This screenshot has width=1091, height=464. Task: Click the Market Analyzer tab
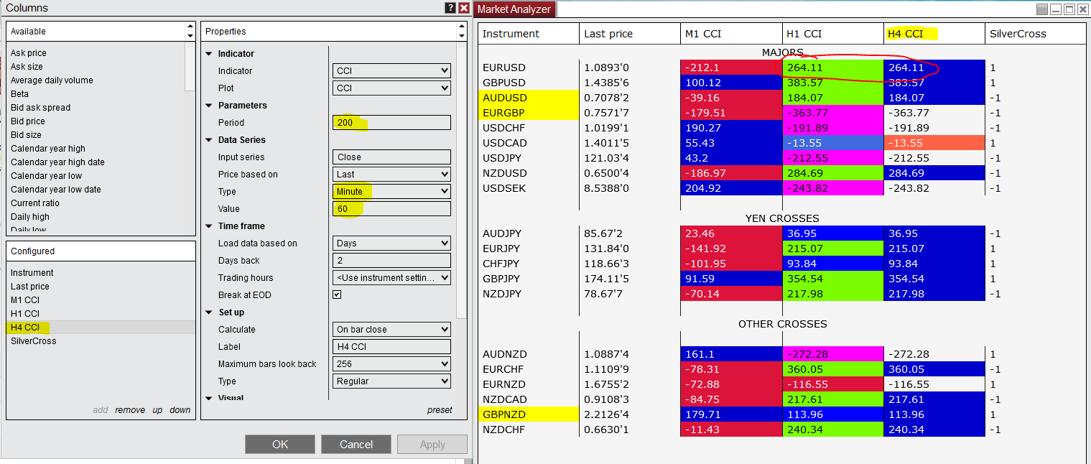point(514,9)
